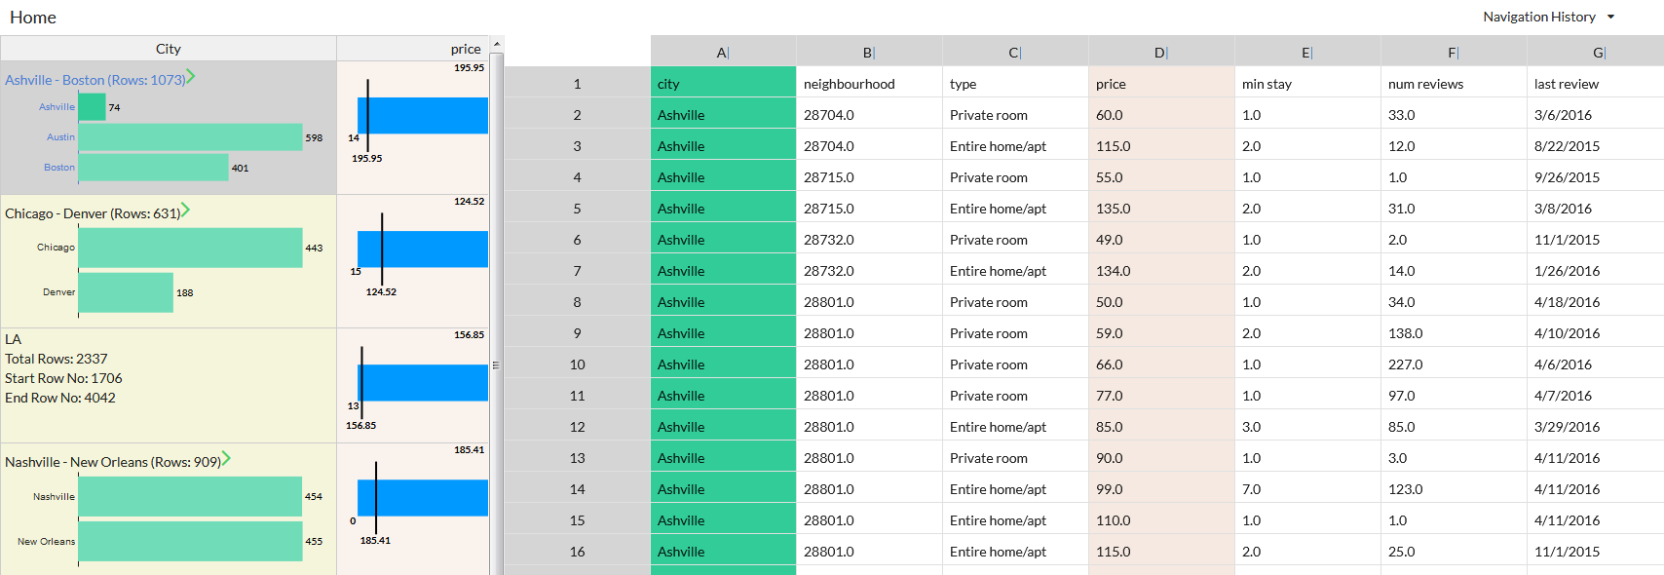
Task: Click the price histogram bar for Chicago - Denver
Action: click(422, 249)
